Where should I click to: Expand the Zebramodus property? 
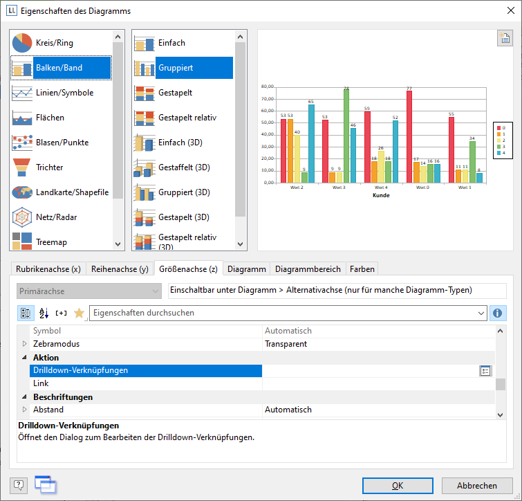click(26, 344)
